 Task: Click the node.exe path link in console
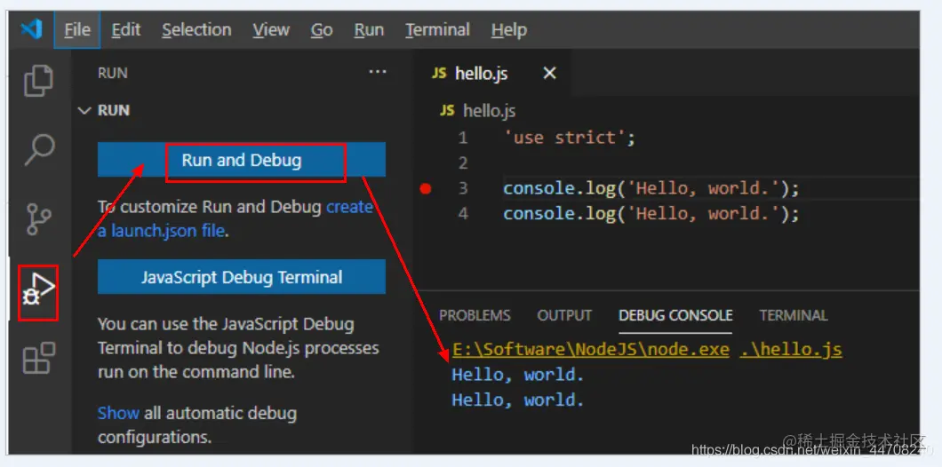pos(591,349)
